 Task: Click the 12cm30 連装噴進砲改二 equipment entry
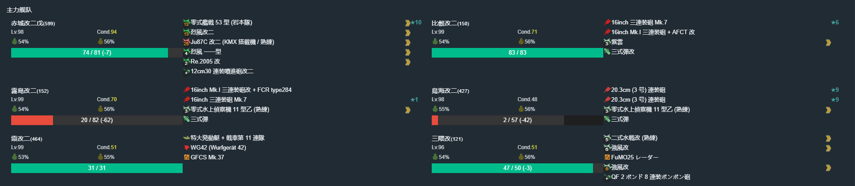coord(221,71)
